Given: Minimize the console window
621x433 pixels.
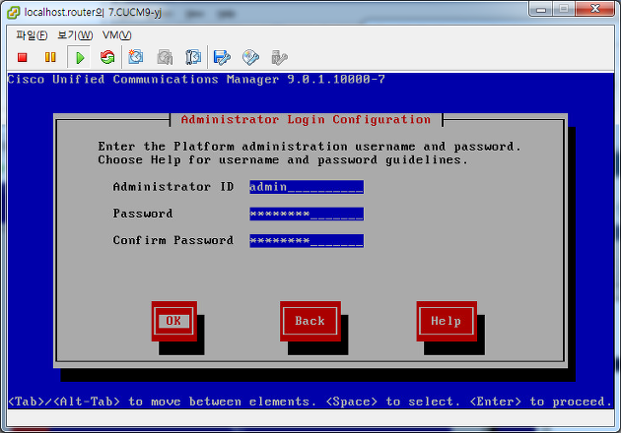Looking at the screenshot, I should point(540,10).
